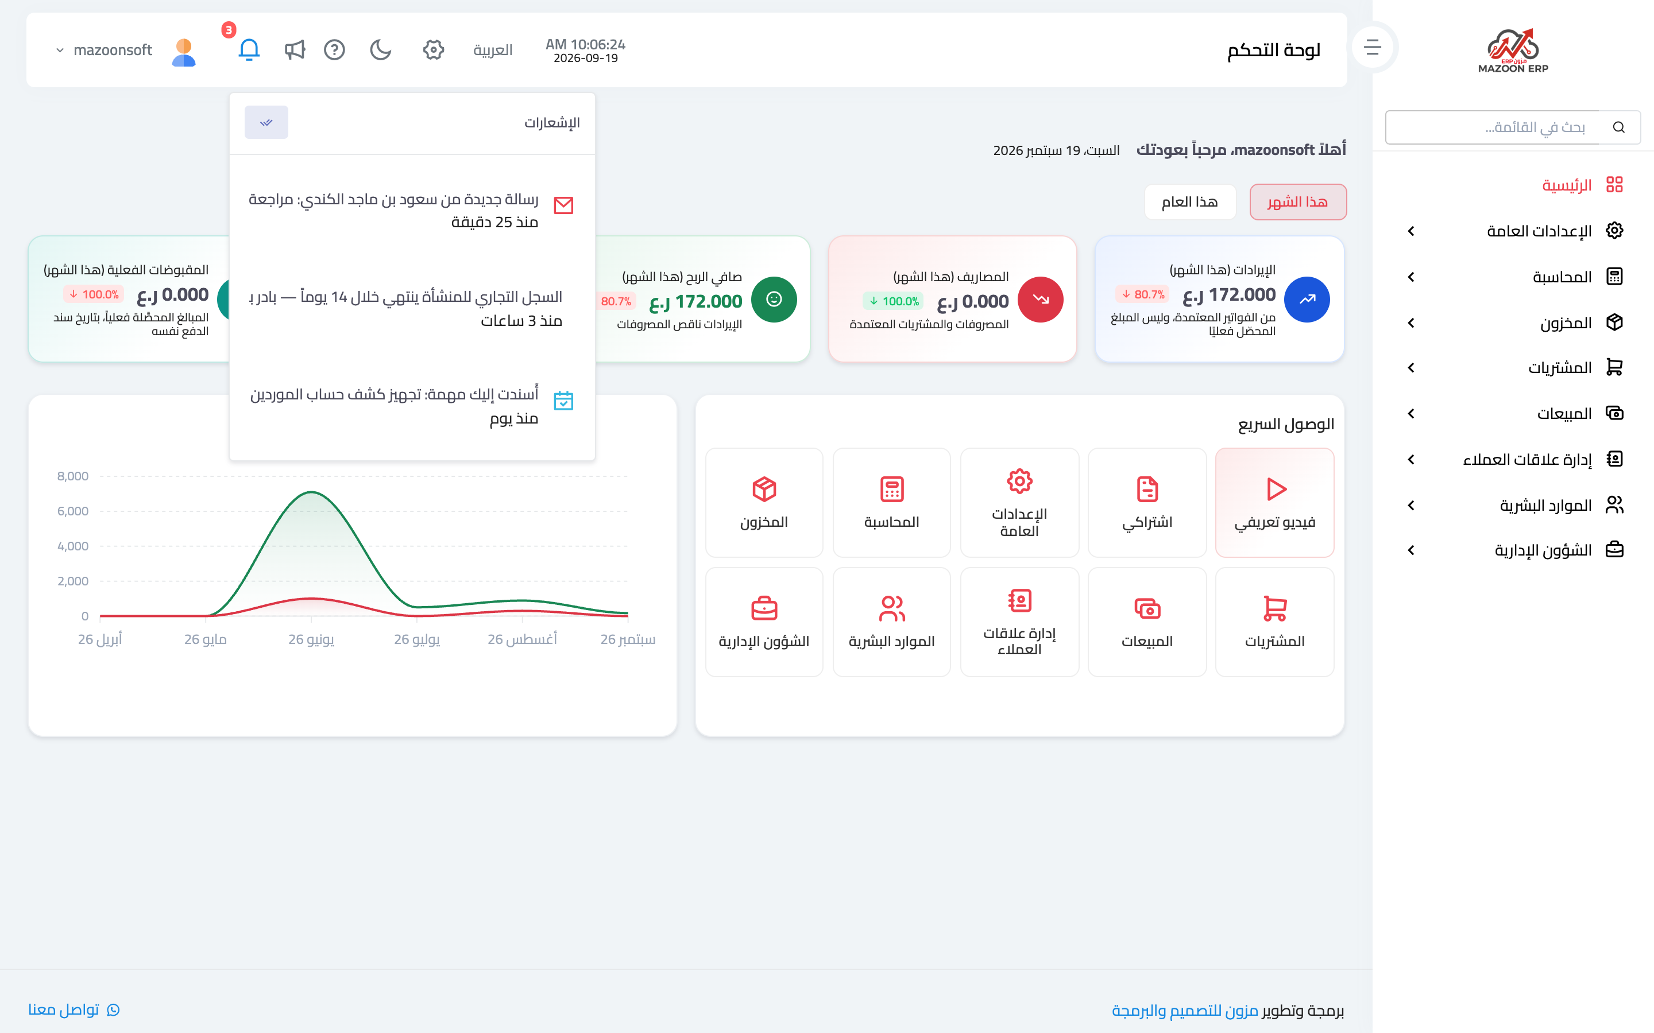Switch language via العربية selector
Viewport: 1654px width, 1033px height.
point(493,50)
